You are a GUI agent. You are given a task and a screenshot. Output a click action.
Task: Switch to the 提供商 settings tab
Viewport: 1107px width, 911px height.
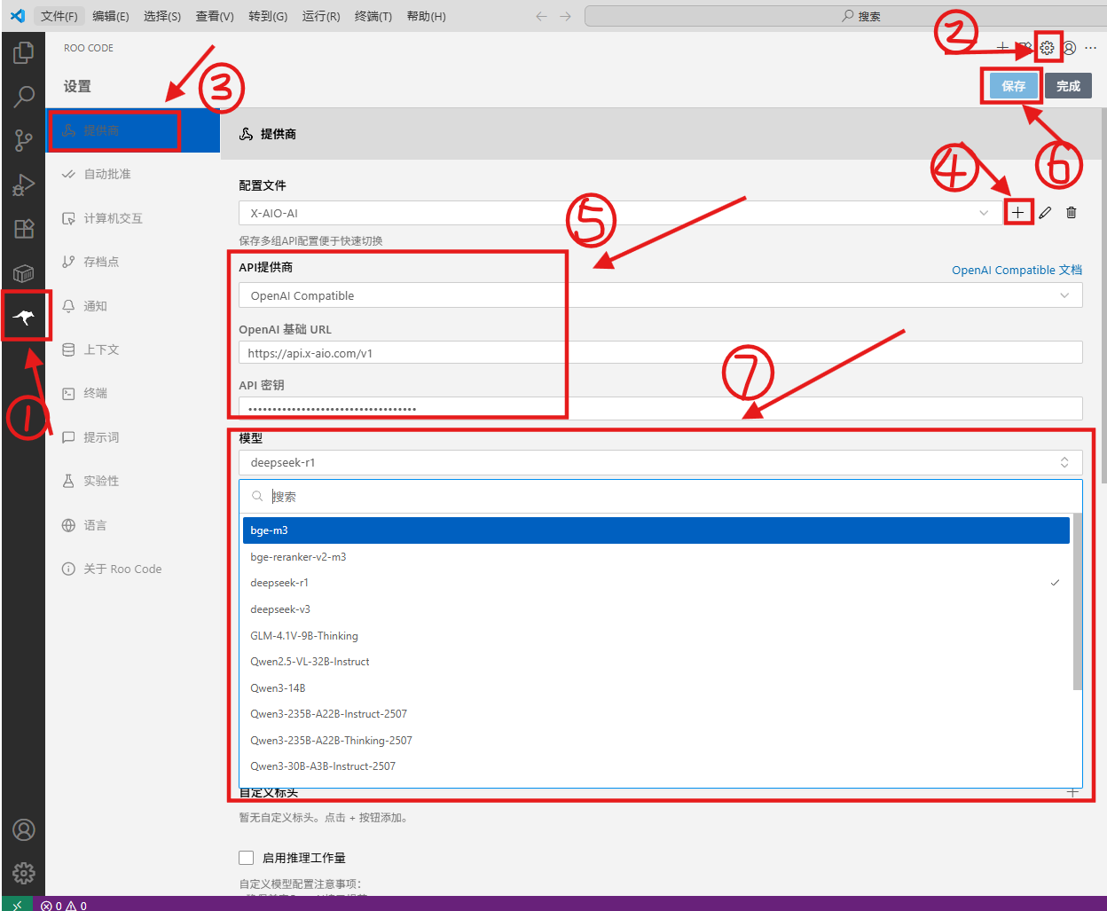(x=133, y=130)
